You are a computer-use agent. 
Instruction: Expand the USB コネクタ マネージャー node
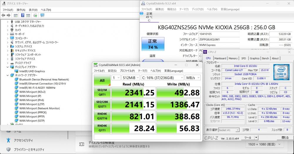(x=8, y=22)
